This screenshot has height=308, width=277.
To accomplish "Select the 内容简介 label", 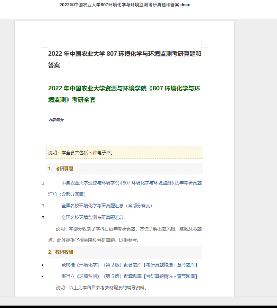I will coord(56,120).
